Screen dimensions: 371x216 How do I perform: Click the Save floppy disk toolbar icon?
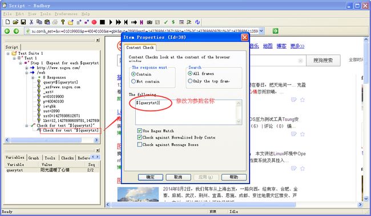tap(23, 22)
